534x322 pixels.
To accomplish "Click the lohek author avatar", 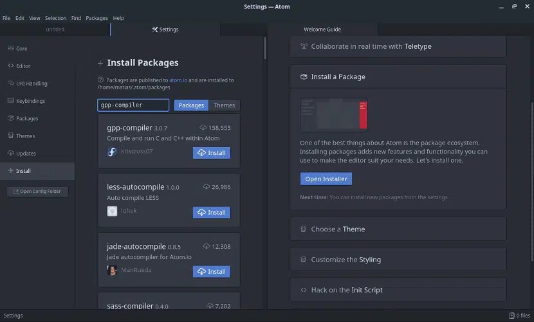I will (112, 211).
